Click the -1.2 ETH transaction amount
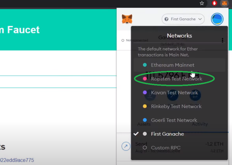Viewport: 232px width, 165px height. coord(214,144)
